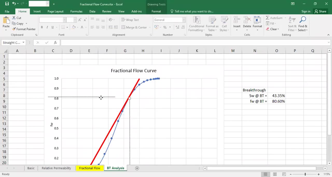Open Conditional Formatting options
Screen dimensions: 332x177
click(196, 24)
